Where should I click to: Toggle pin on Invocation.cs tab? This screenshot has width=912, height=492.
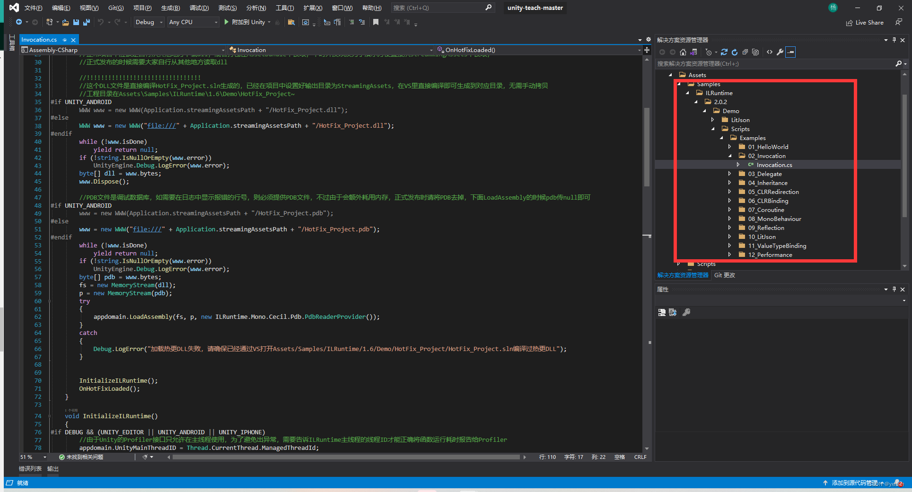pos(65,40)
